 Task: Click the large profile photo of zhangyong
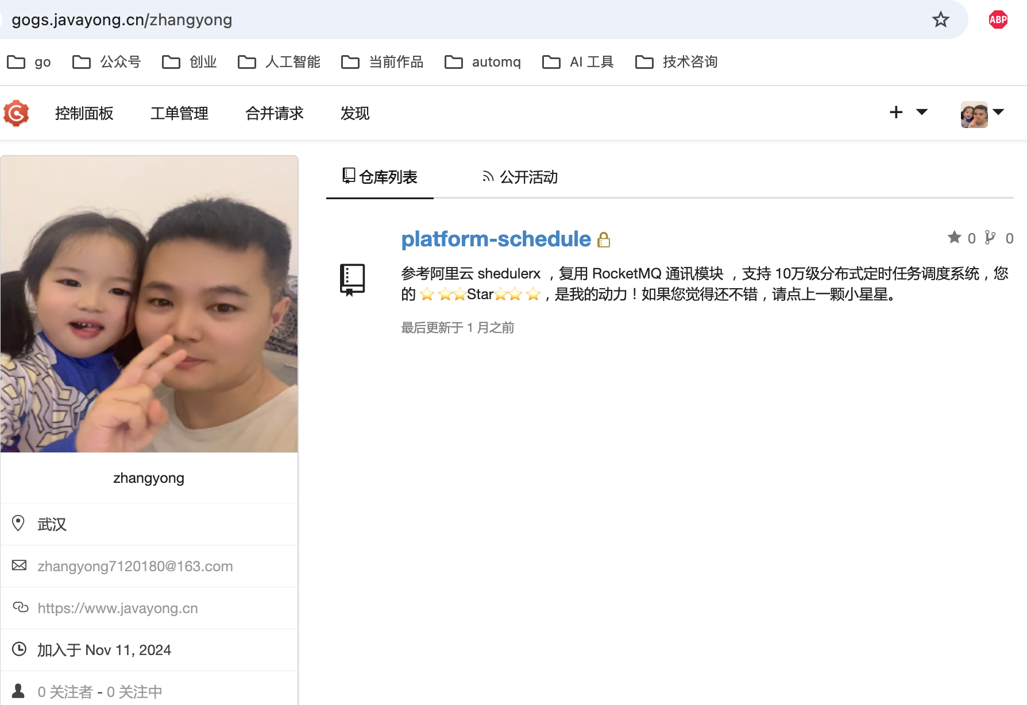[149, 304]
